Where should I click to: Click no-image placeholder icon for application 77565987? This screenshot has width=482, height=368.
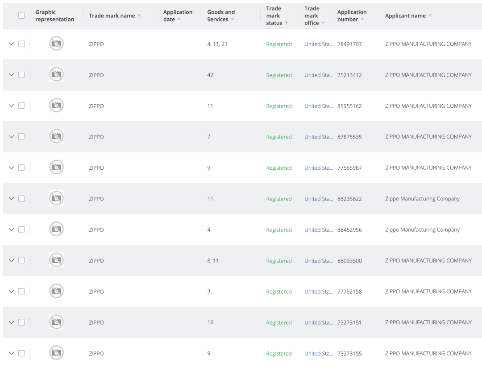57,167
